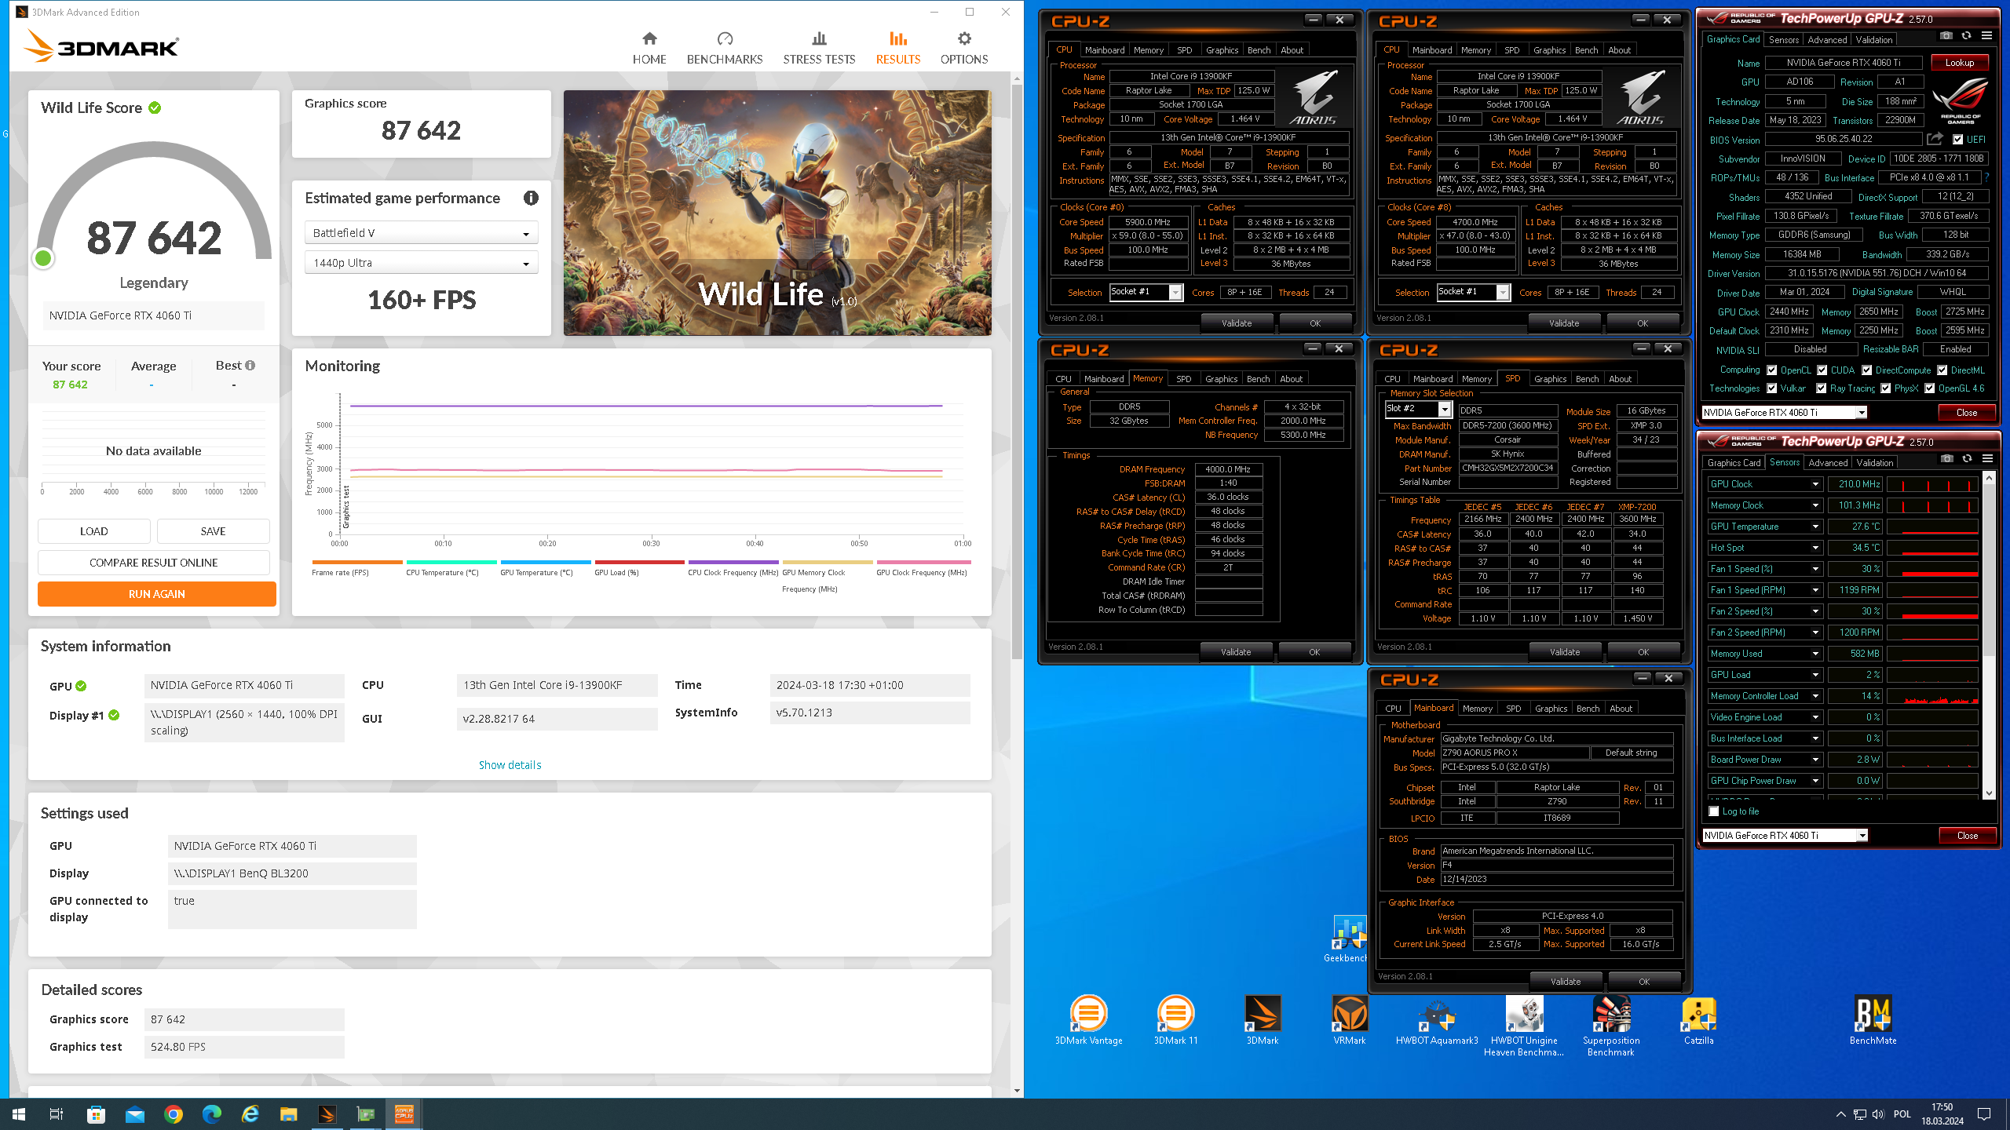Open the Advanced tab in top GPU-Z window

(x=1827, y=40)
